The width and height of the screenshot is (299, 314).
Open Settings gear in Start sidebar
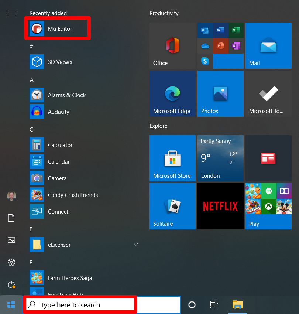(x=11, y=262)
